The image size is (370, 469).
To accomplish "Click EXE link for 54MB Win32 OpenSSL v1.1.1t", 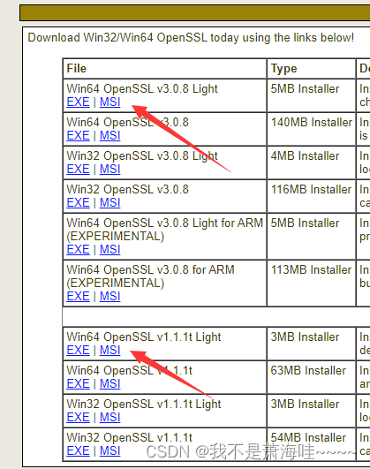I will coord(78,450).
